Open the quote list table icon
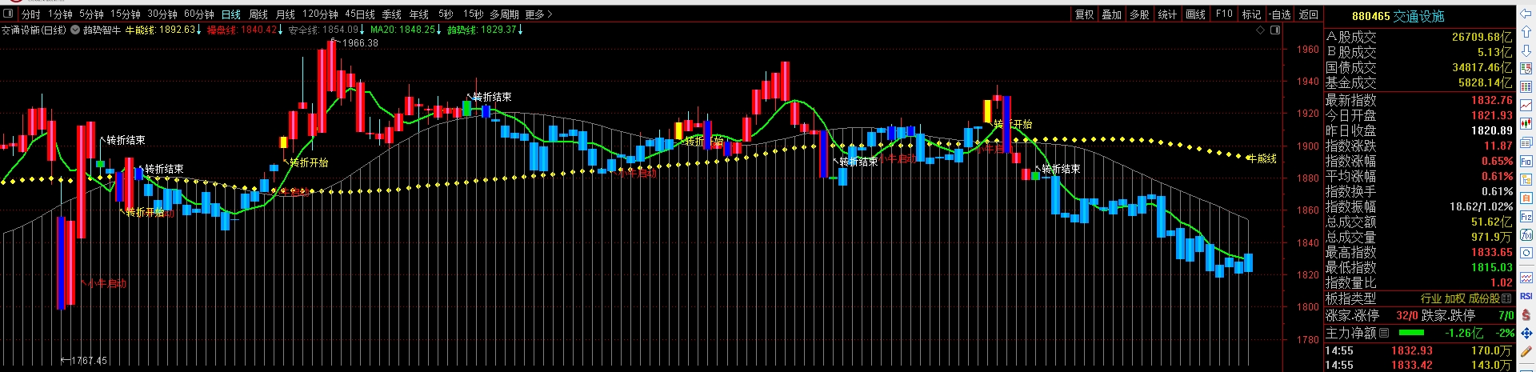Image resolution: width=1536 pixels, height=372 pixels. point(1526,86)
